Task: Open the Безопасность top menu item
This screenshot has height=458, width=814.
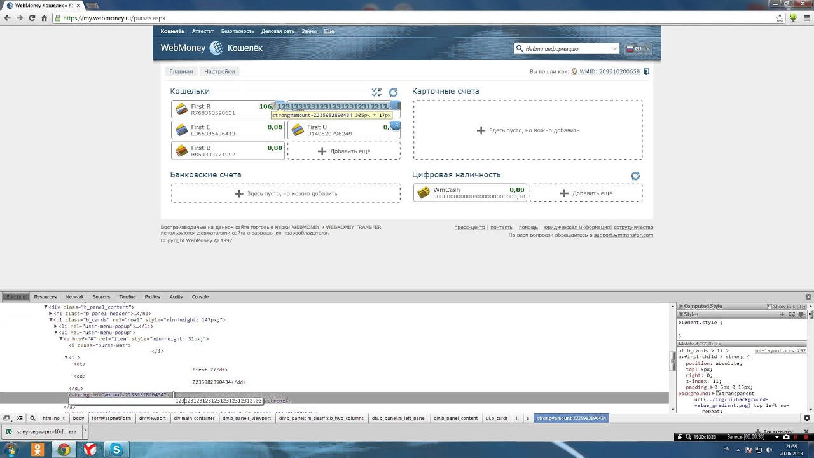Action: click(237, 31)
